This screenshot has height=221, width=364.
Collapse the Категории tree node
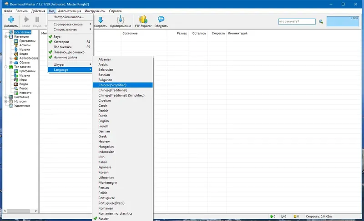click(x=6, y=37)
